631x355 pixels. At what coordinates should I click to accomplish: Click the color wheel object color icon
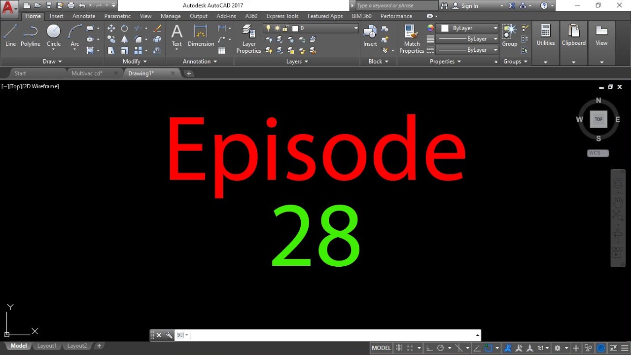pos(430,29)
